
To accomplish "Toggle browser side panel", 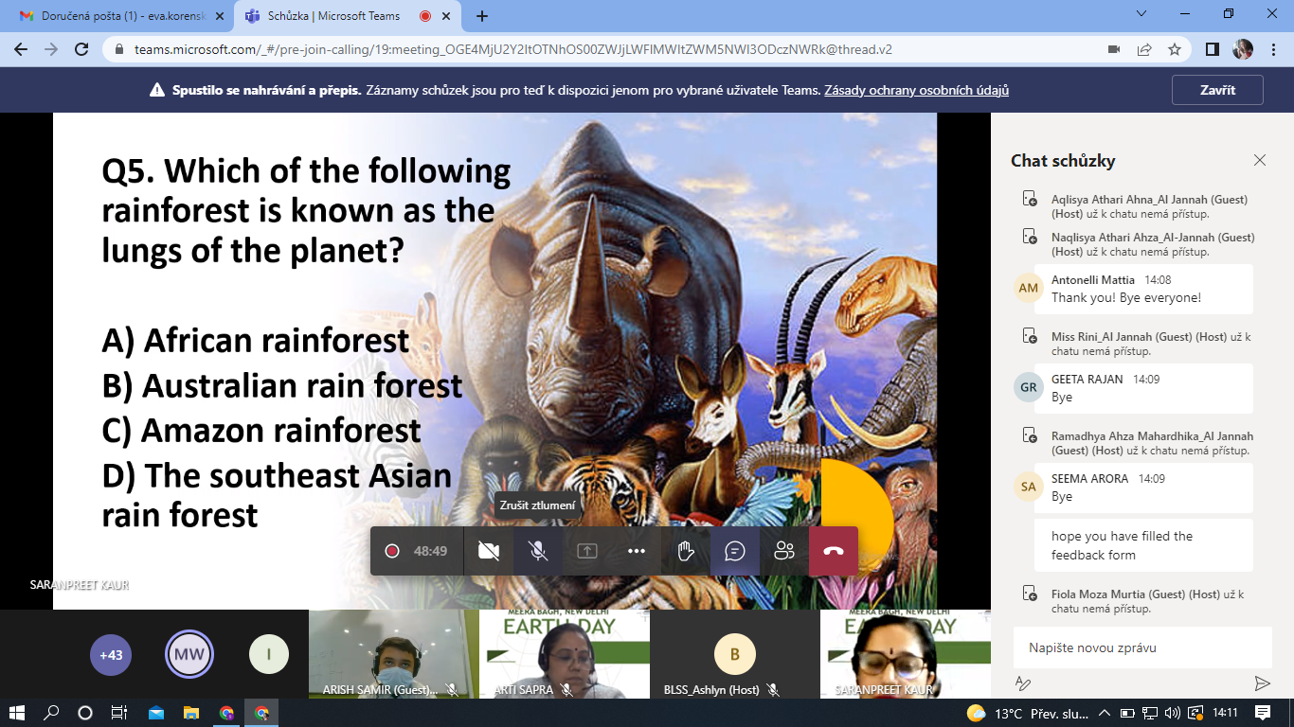I will pyautogui.click(x=1212, y=49).
